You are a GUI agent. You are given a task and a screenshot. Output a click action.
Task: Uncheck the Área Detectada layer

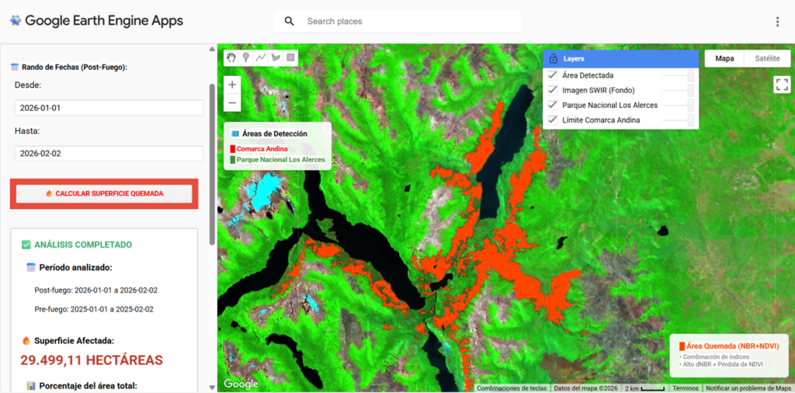click(553, 75)
